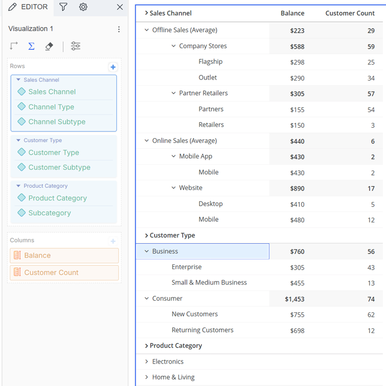Screen dimensions: 386x386
Task: Add attribute with Rows plus icon
Action: click(113, 67)
